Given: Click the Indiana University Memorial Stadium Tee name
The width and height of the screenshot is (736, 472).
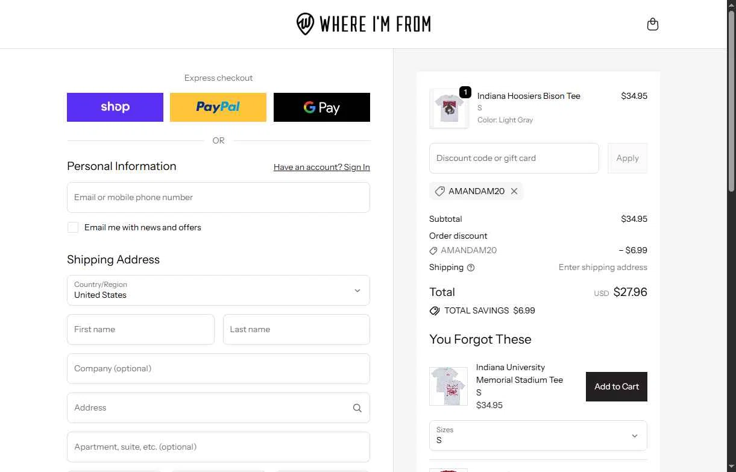Looking at the screenshot, I should 520,374.
